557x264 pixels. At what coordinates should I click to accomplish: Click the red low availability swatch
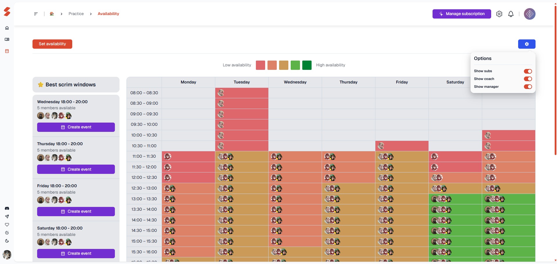261,65
